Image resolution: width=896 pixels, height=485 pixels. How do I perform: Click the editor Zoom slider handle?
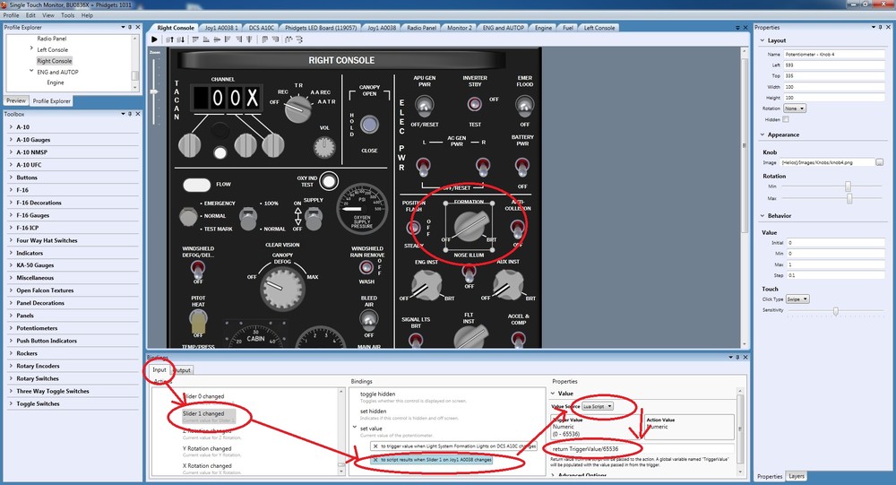point(154,91)
